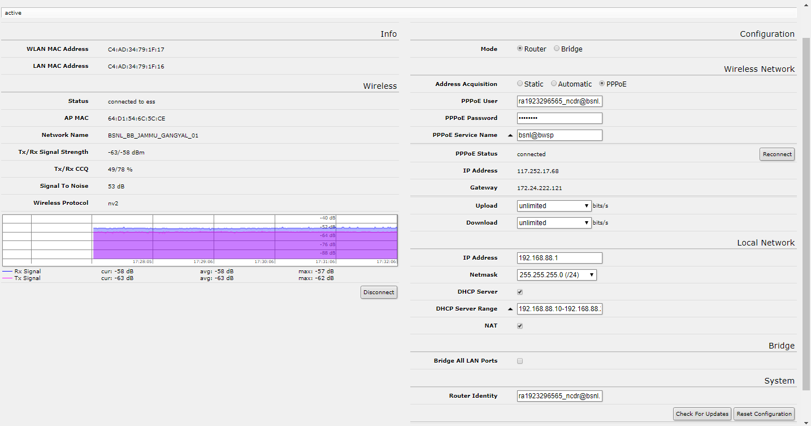The width and height of the screenshot is (811, 426).
Task: Disable the NAT checkbox
Action: (x=519, y=325)
